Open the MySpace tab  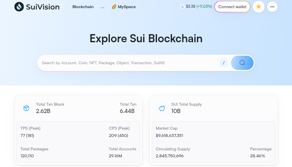(x=127, y=7)
